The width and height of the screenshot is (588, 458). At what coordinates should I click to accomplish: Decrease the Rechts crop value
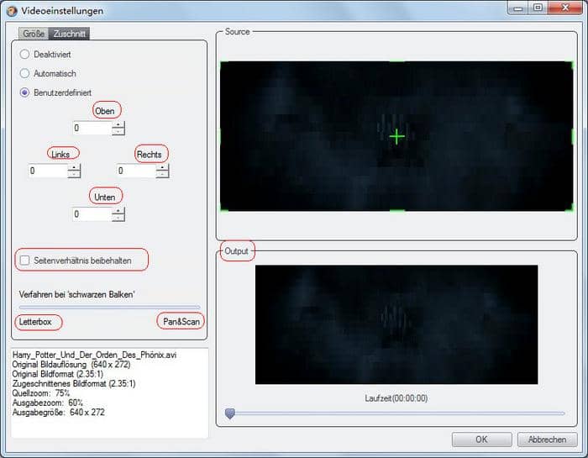162,174
